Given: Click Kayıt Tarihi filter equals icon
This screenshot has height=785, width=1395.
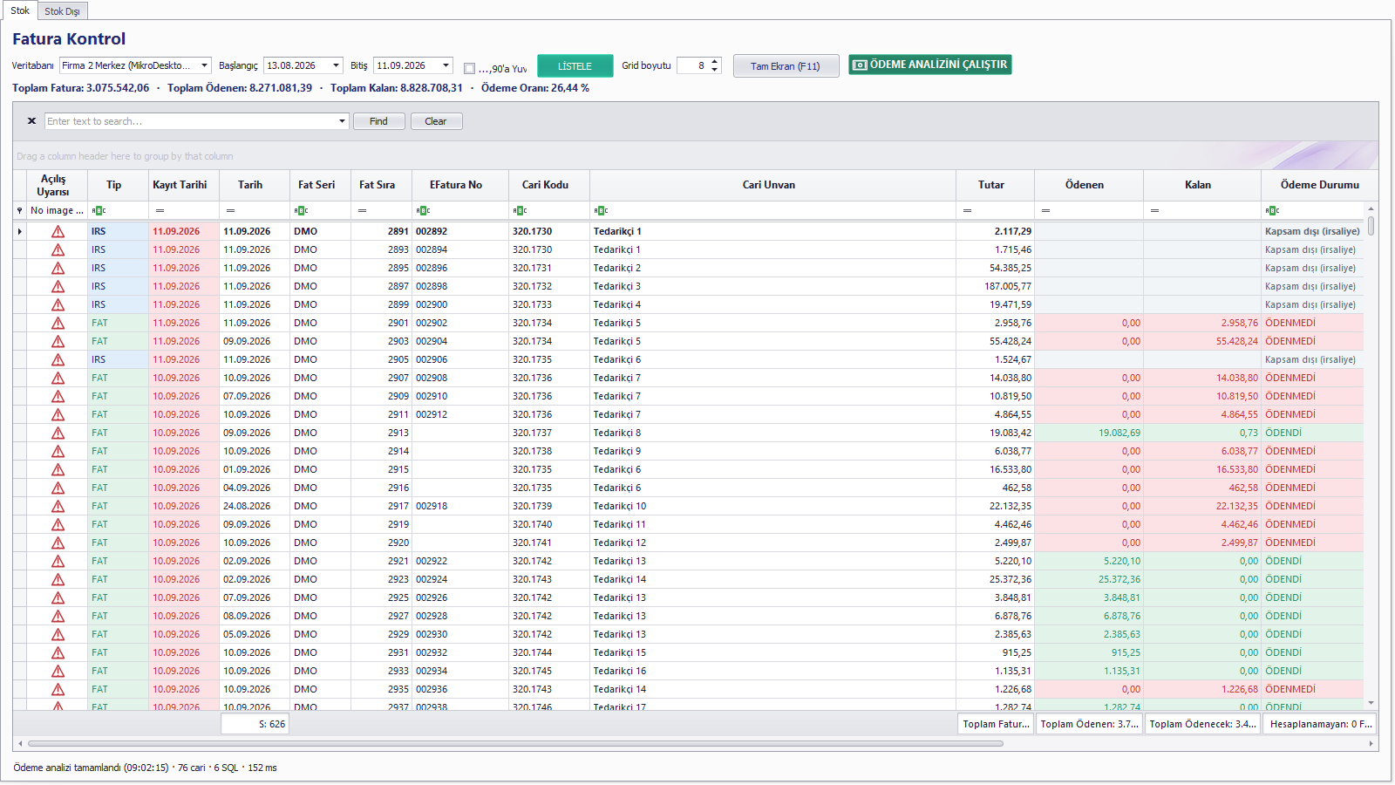Looking at the screenshot, I should 160,210.
